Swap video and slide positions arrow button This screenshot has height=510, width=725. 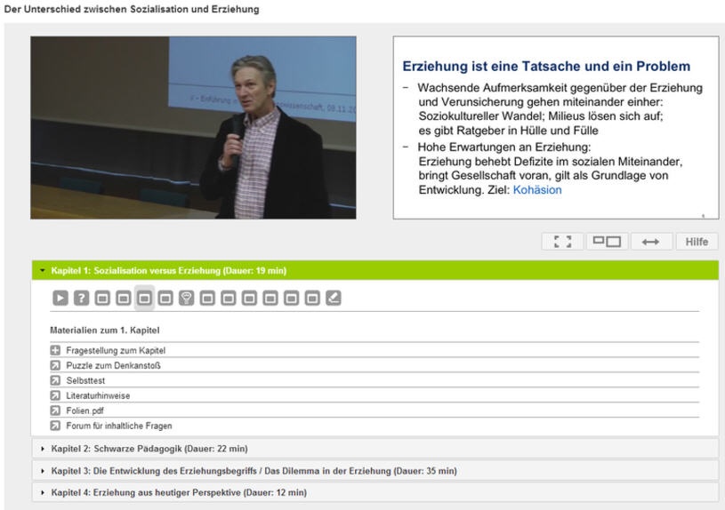[x=651, y=242]
